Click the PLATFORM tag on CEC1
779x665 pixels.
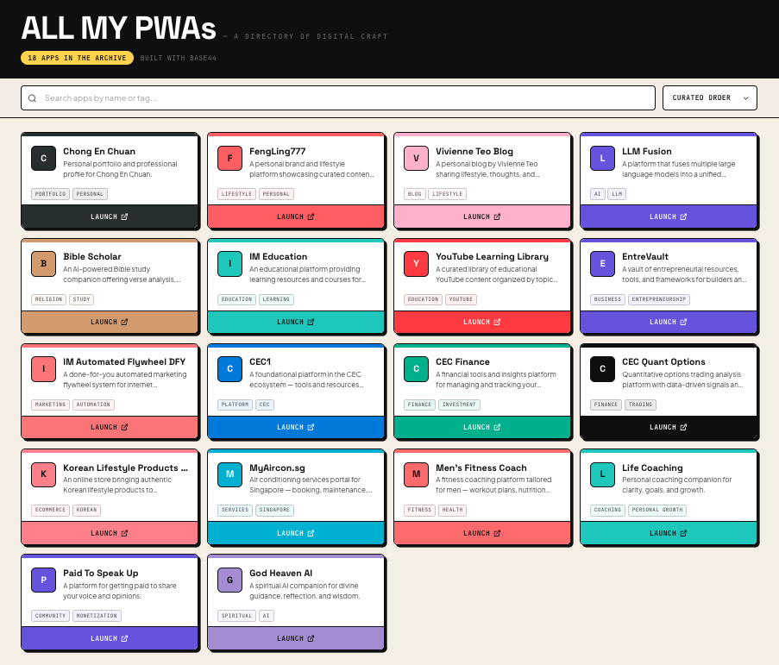(x=235, y=405)
